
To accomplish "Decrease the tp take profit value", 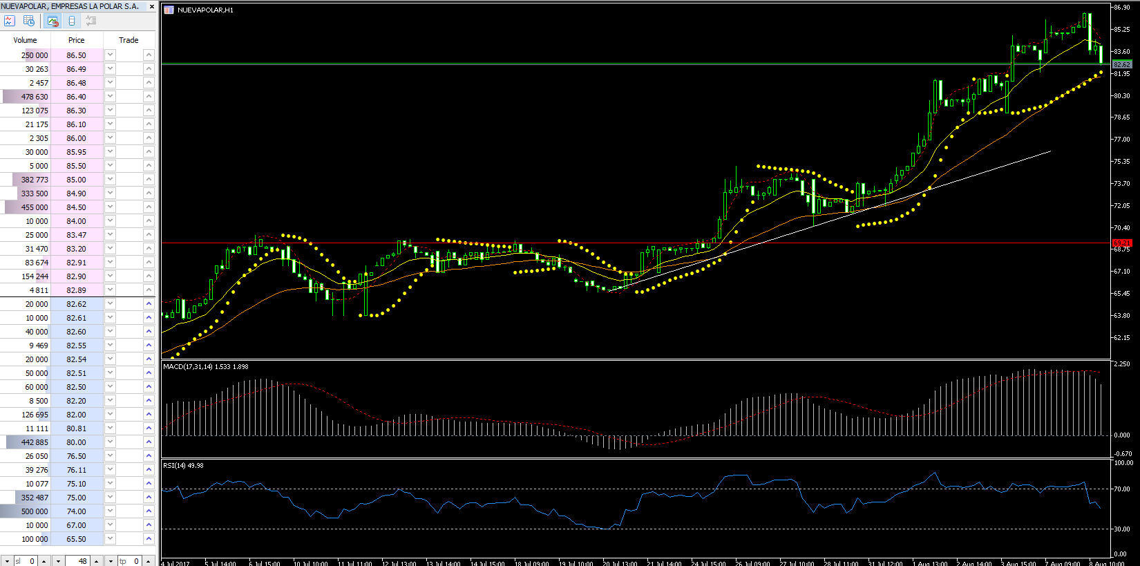I will 111,561.
